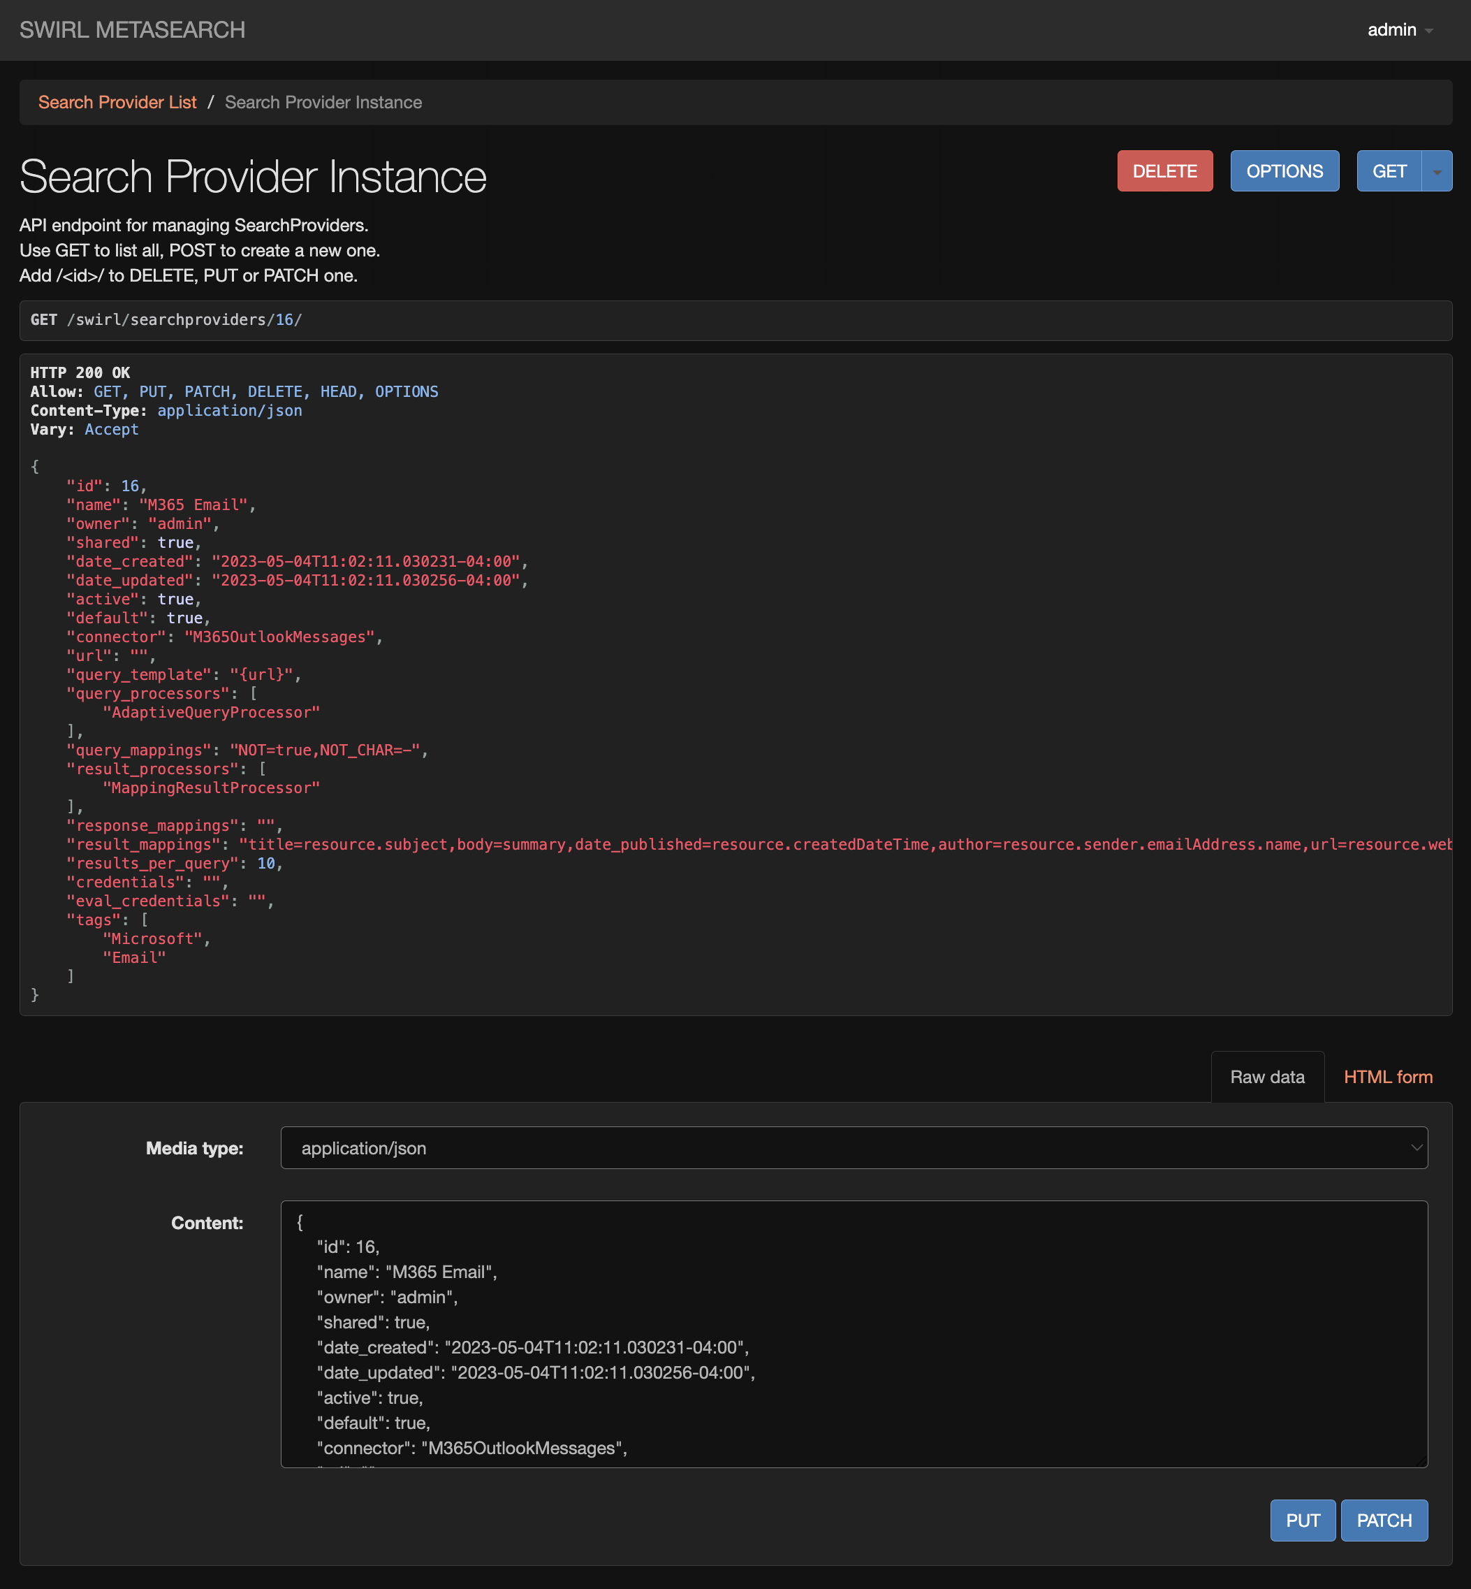Click the request line GET /swirl/searchproviders/16/
Viewport: 1471px width, 1589px height.
pos(166,320)
